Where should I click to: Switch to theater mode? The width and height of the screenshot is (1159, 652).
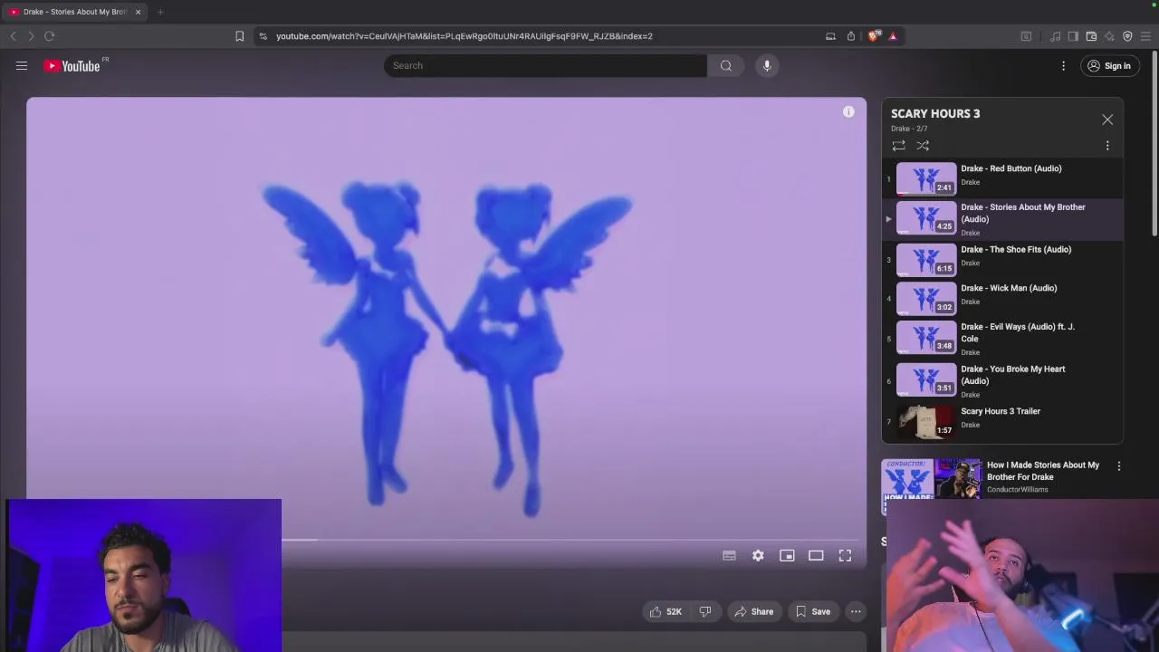click(816, 555)
